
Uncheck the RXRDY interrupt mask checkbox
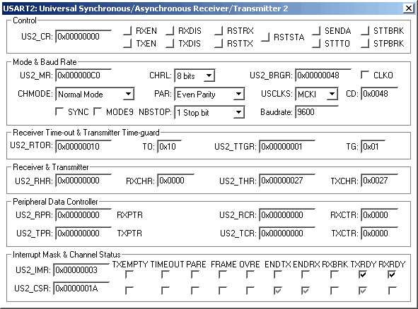click(x=391, y=274)
